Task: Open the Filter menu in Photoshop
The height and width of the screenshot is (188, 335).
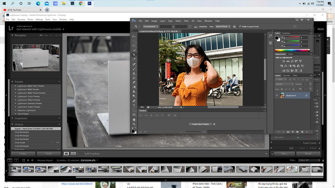Action: pyautogui.click(x=186, y=21)
